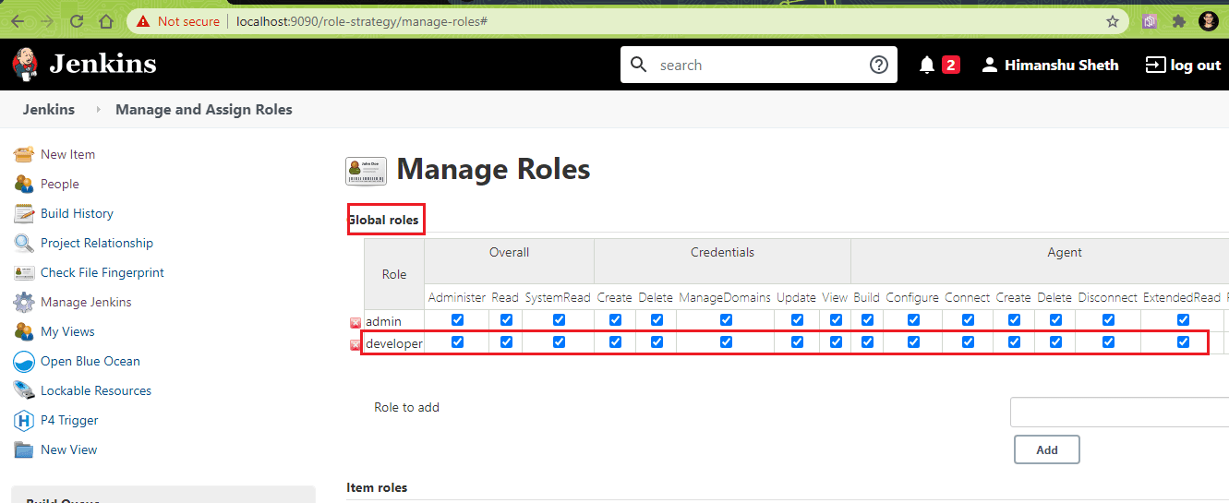Open browser extensions puzzle icon
The image size is (1229, 503).
[x=1179, y=20]
